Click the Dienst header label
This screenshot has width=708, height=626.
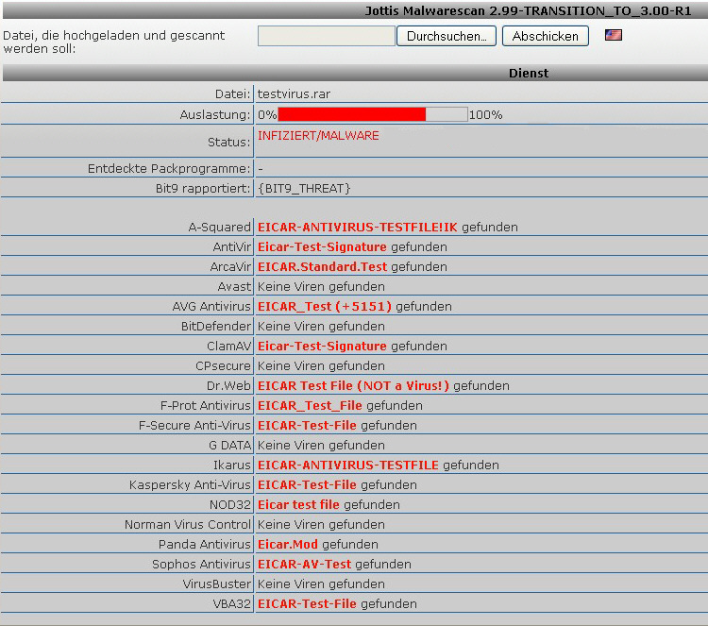(x=529, y=73)
